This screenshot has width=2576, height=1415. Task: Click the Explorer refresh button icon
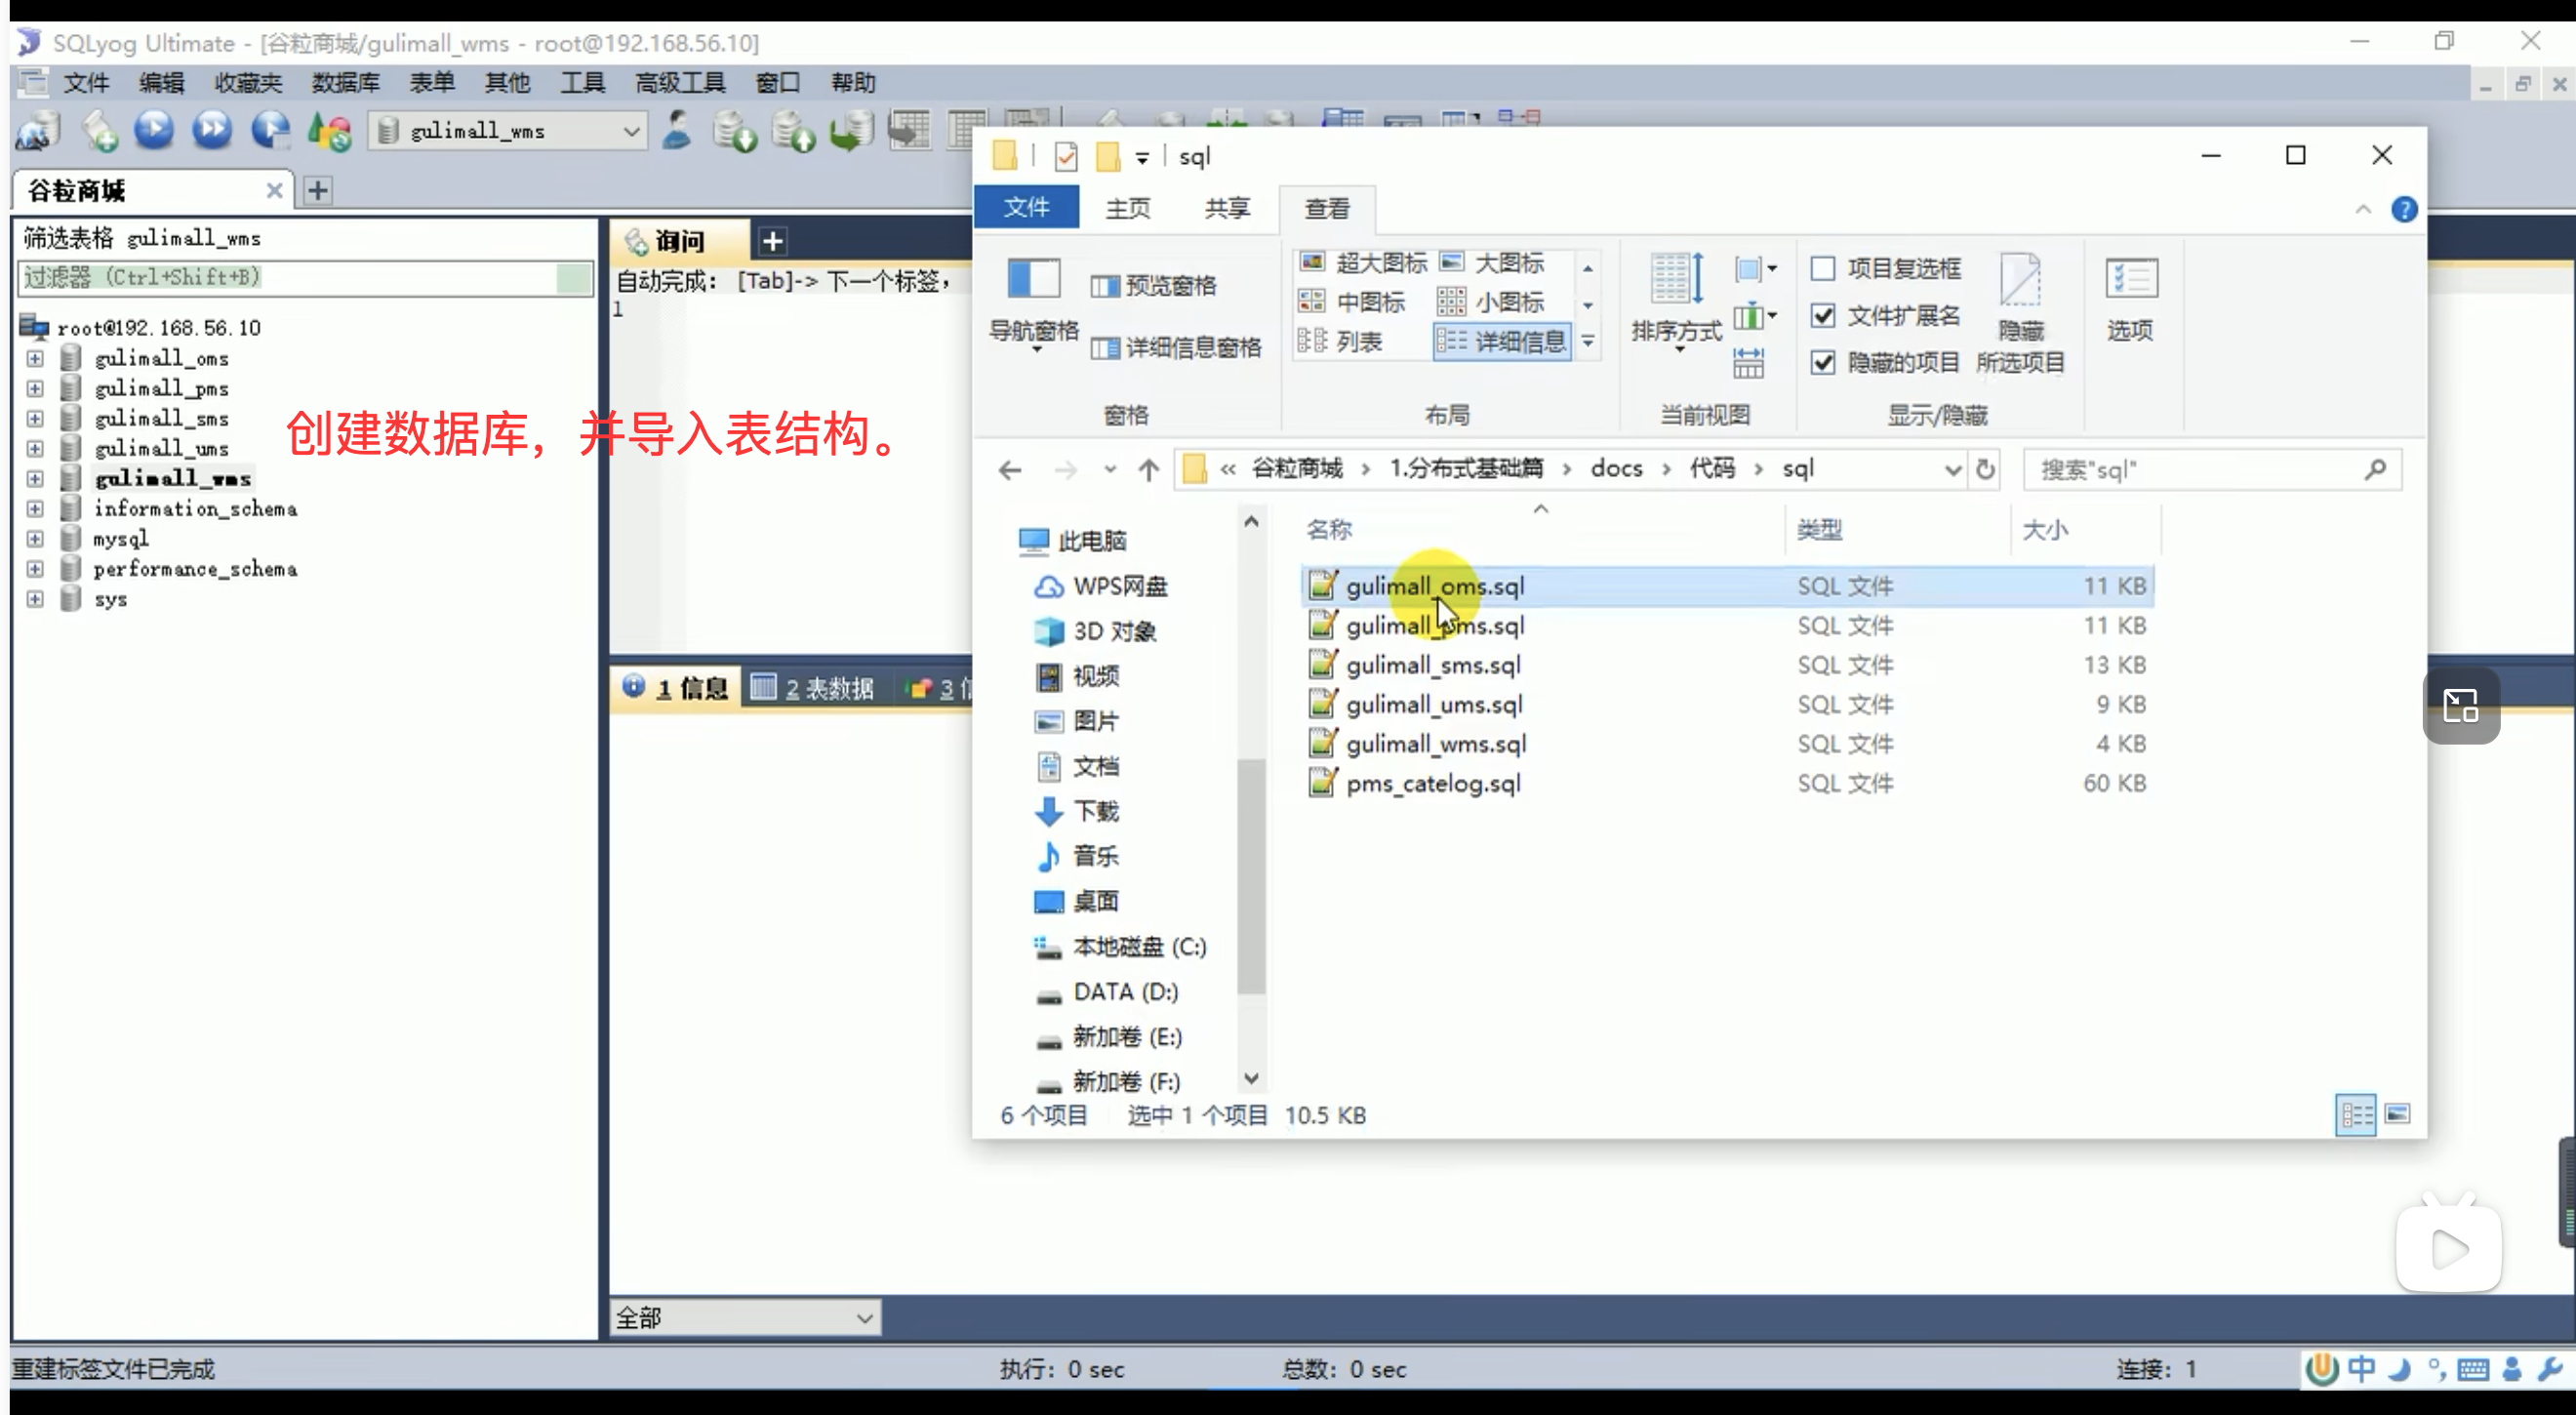pos(1985,469)
